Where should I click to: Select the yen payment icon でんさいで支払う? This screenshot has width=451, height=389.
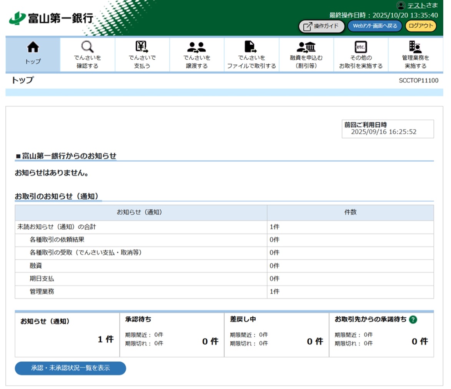(142, 47)
